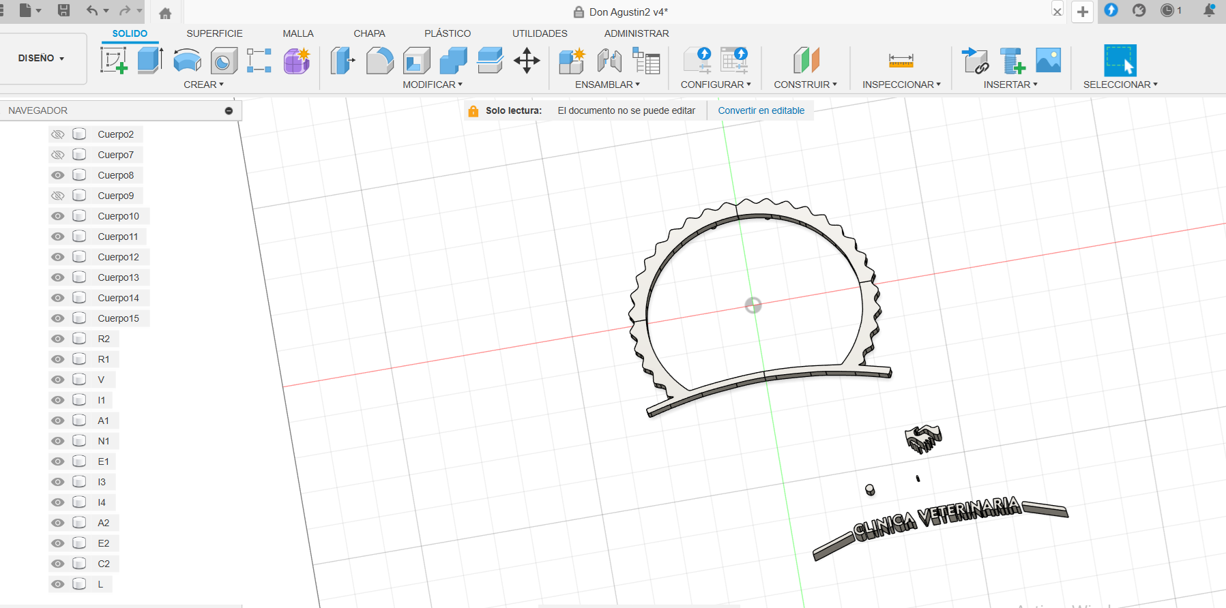Select the Press Pull tool

coord(343,60)
